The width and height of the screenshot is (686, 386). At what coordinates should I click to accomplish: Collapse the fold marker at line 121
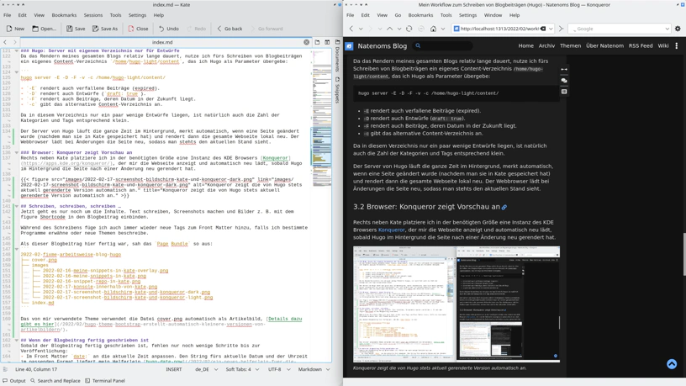pyautogui.click(x=17, y=50)
